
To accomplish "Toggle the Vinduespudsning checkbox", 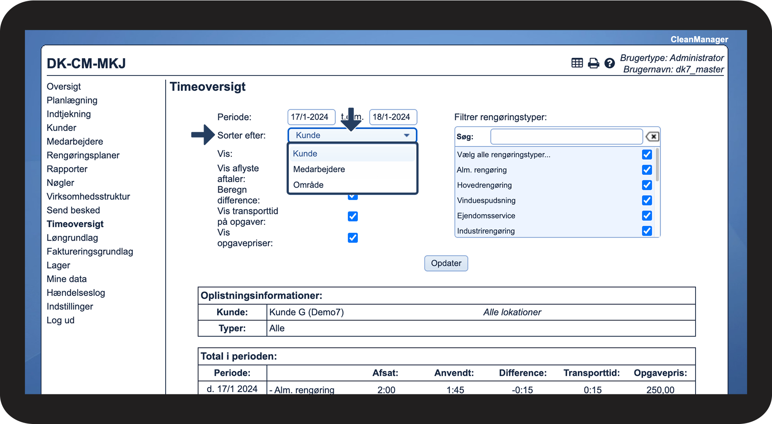I will point(647,200).
